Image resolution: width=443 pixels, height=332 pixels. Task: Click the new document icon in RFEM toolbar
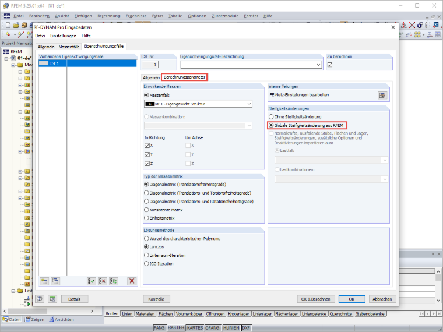[8, 26]
